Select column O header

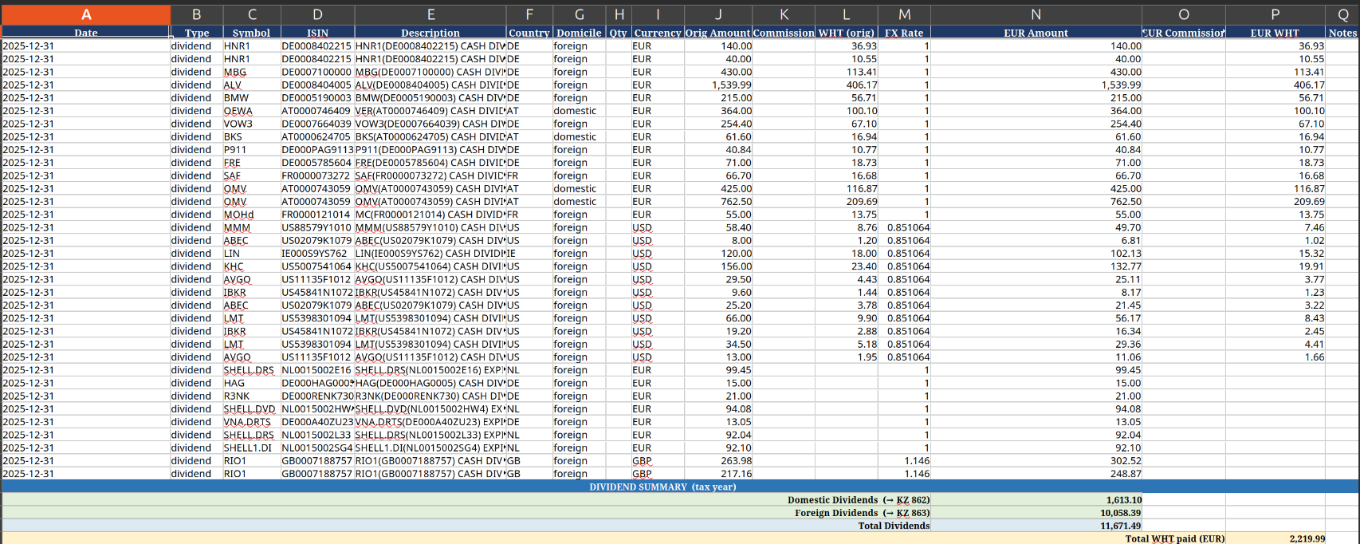(x=1184, y=14)
